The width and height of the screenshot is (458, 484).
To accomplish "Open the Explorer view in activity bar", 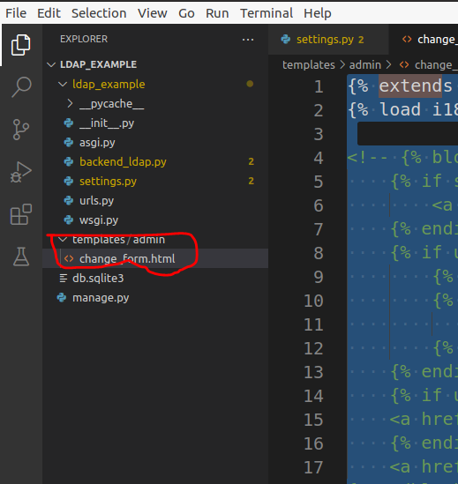I will (20, 45).
